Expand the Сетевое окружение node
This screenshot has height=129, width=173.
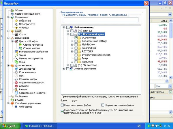[64, 69]
